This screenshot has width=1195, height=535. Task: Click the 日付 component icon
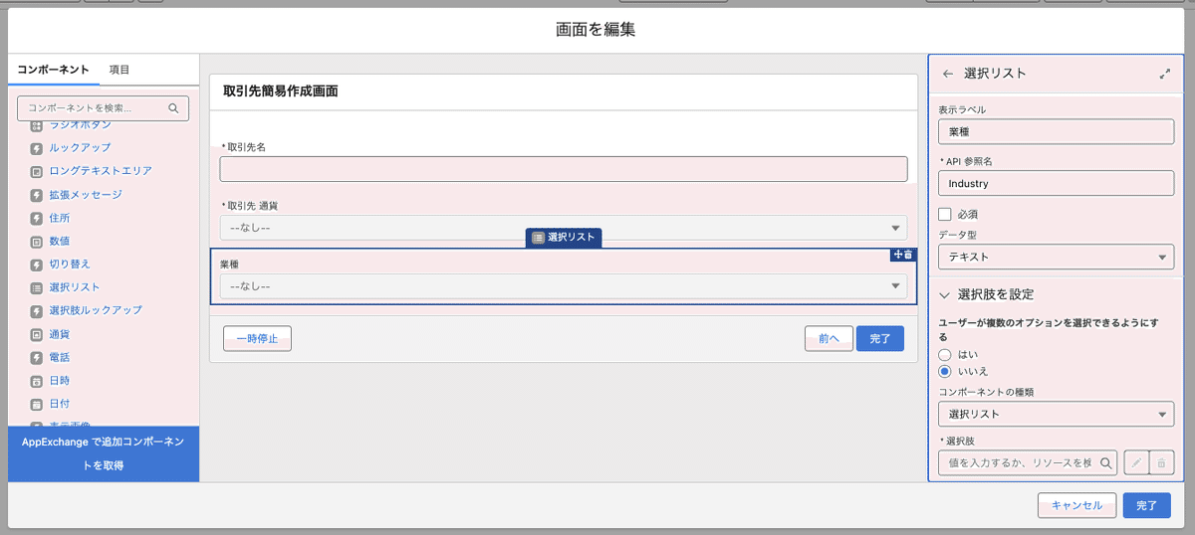[36, 404]
